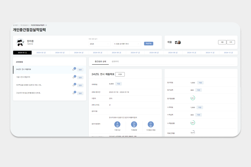Click the 지표속성 circular icon
The width and height of the screenshot is (251, 167).
(117, 124)
